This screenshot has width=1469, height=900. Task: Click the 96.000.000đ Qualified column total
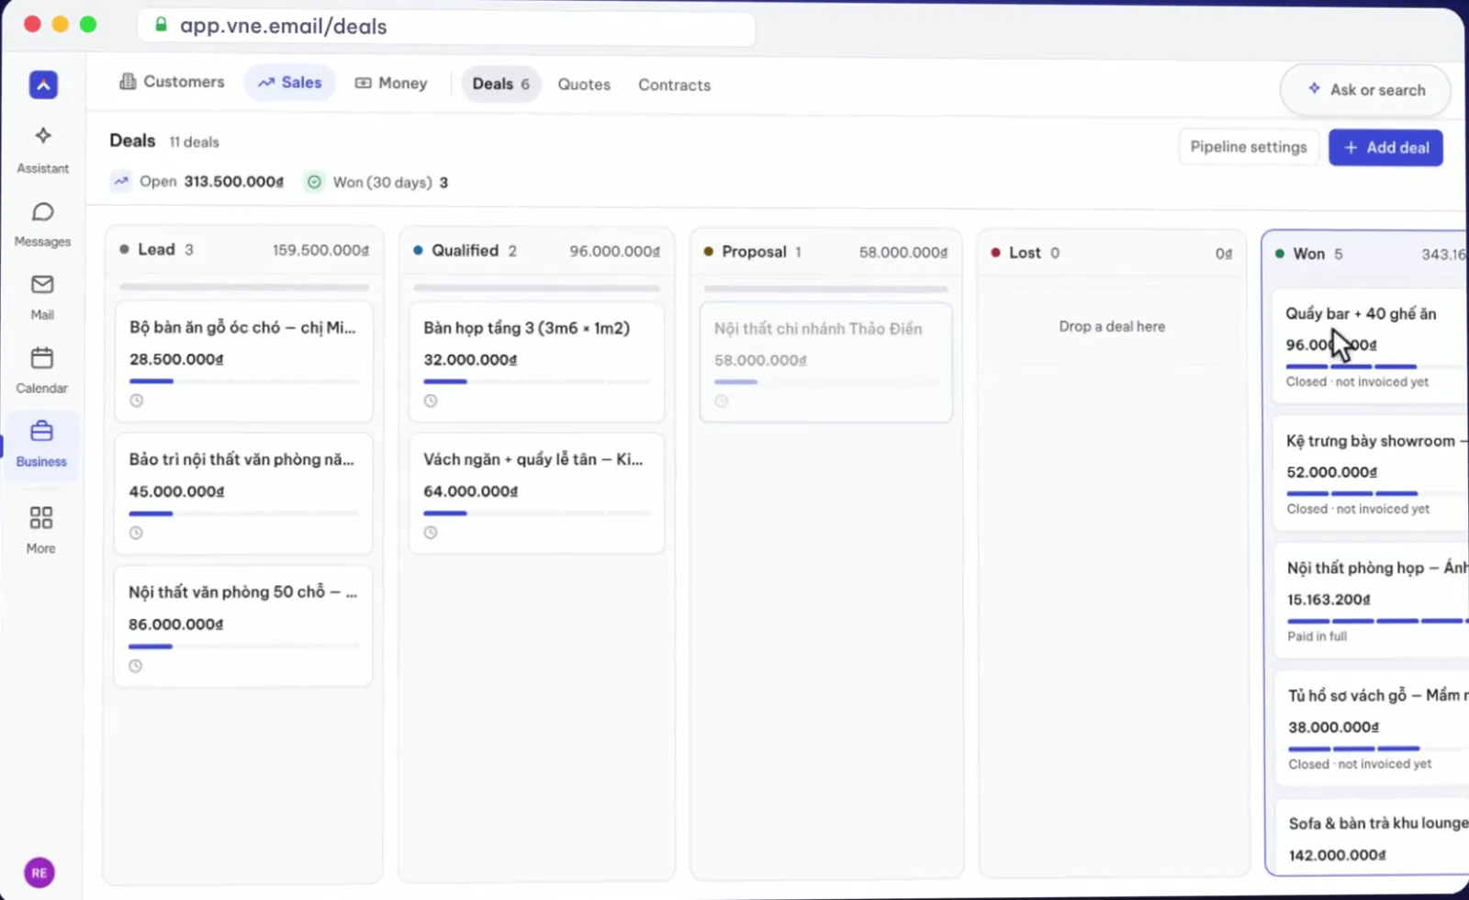coord(614,251)
